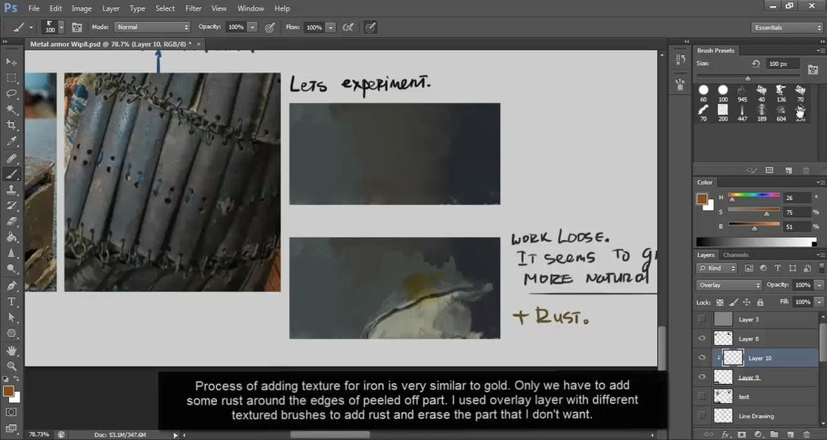This screenshot has height=440, width=827.
Task: Select the Eraser tool
Action: [11, 221]
